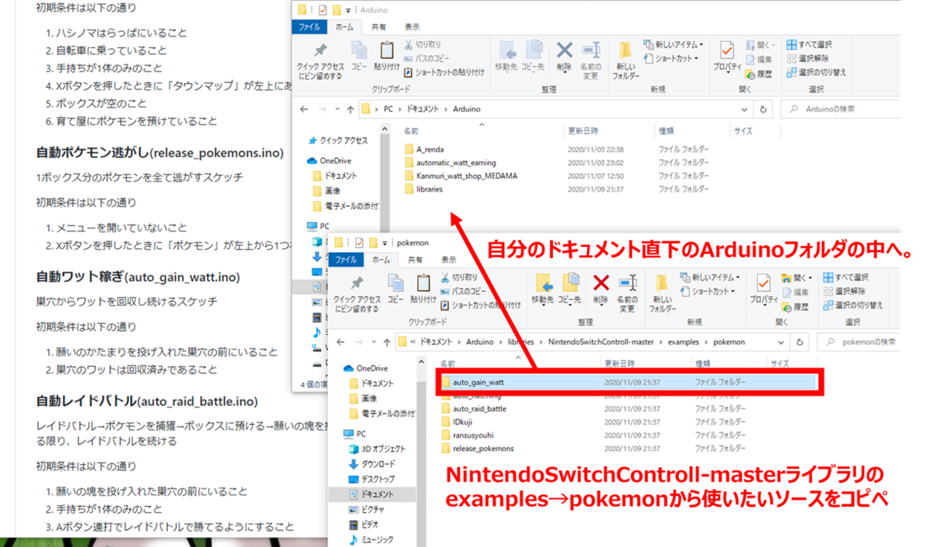Click Copy path (パスのコピー) in pokemon window

pos(462,291)
